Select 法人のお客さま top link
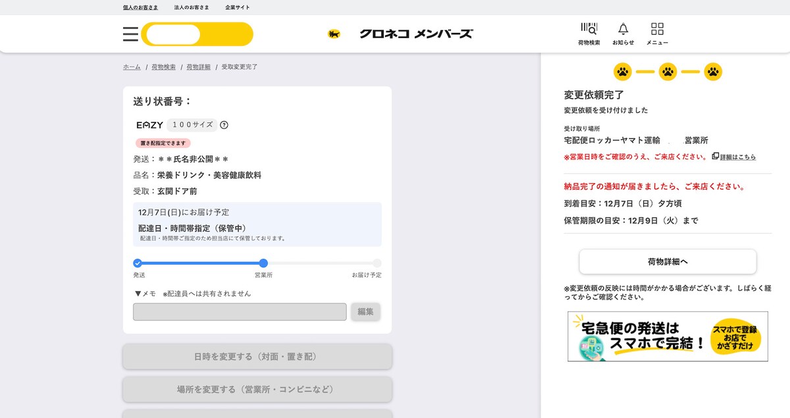Image resolution: width=790 pixels, height=418 pixels. (192, 7)
